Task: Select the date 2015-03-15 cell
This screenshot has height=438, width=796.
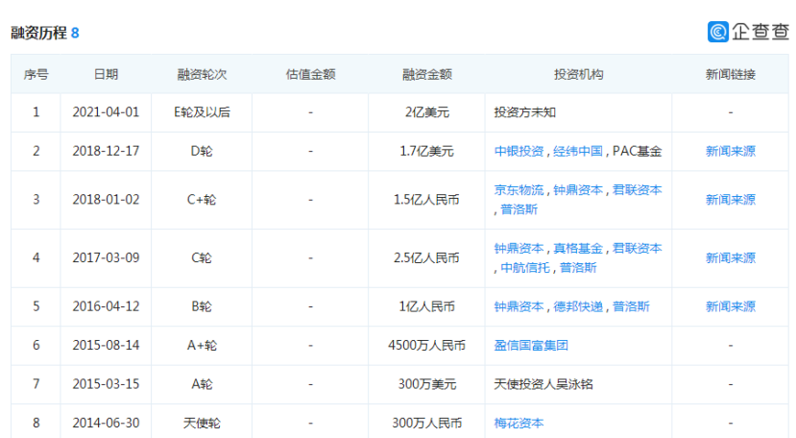Action: point(106,384)
